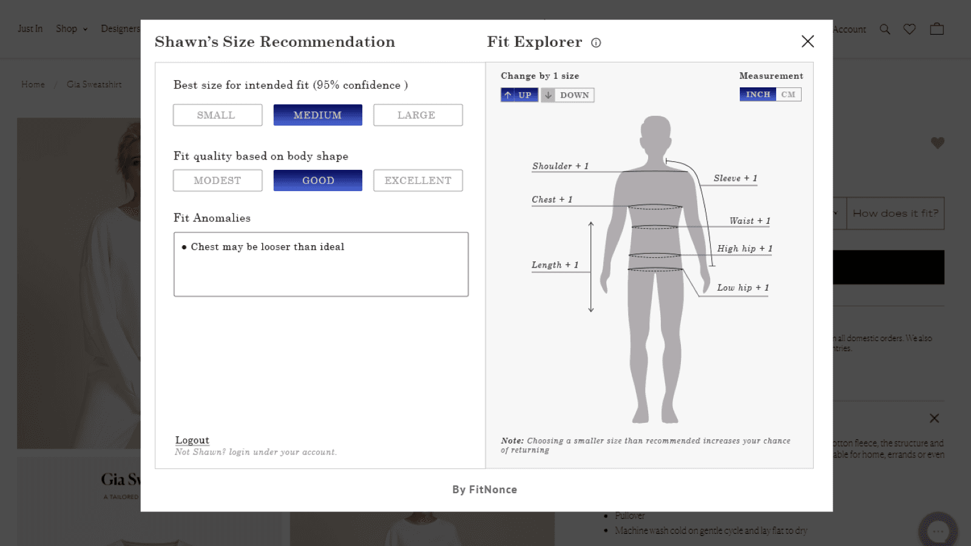Click the Logout link
The height and width of the screenshot is (546, 971).
coord(192,439)
